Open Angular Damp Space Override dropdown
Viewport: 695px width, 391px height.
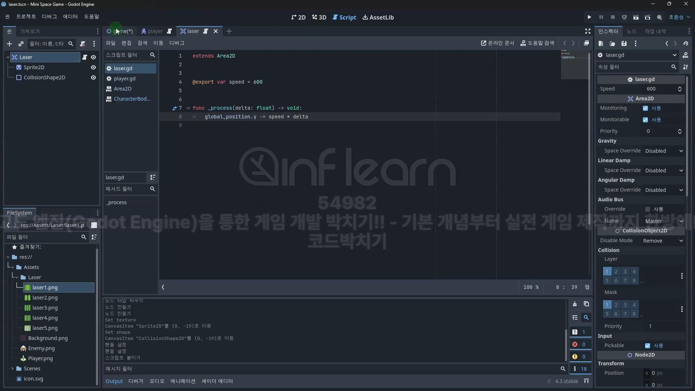tap(664, 190)
